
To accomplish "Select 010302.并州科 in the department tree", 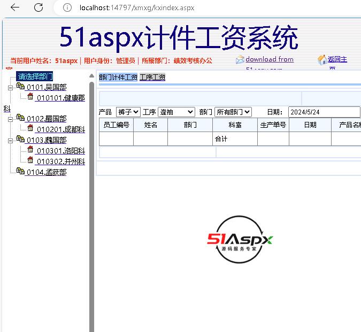I will click(x=60, y=161).
